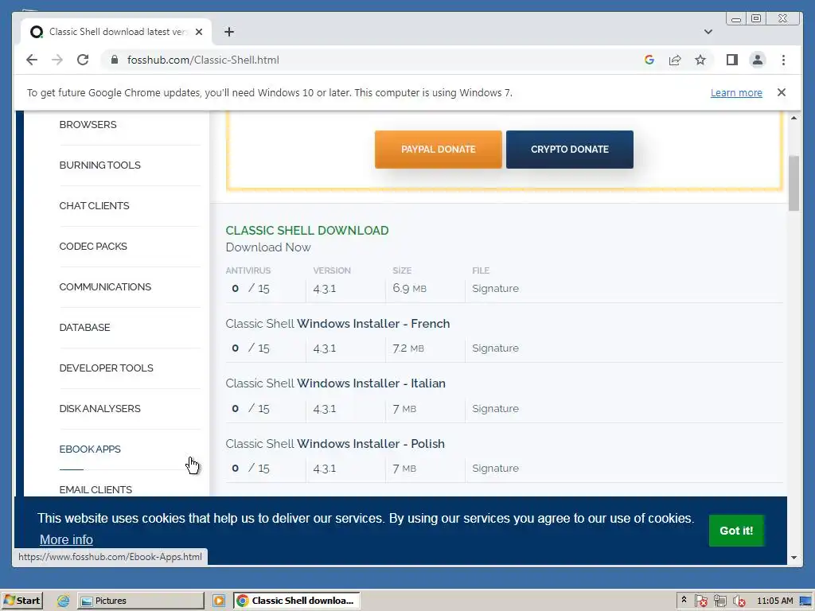Open the Disk Analysers category
The width and height of the screenshot is (815, 611).
point(99,408)
